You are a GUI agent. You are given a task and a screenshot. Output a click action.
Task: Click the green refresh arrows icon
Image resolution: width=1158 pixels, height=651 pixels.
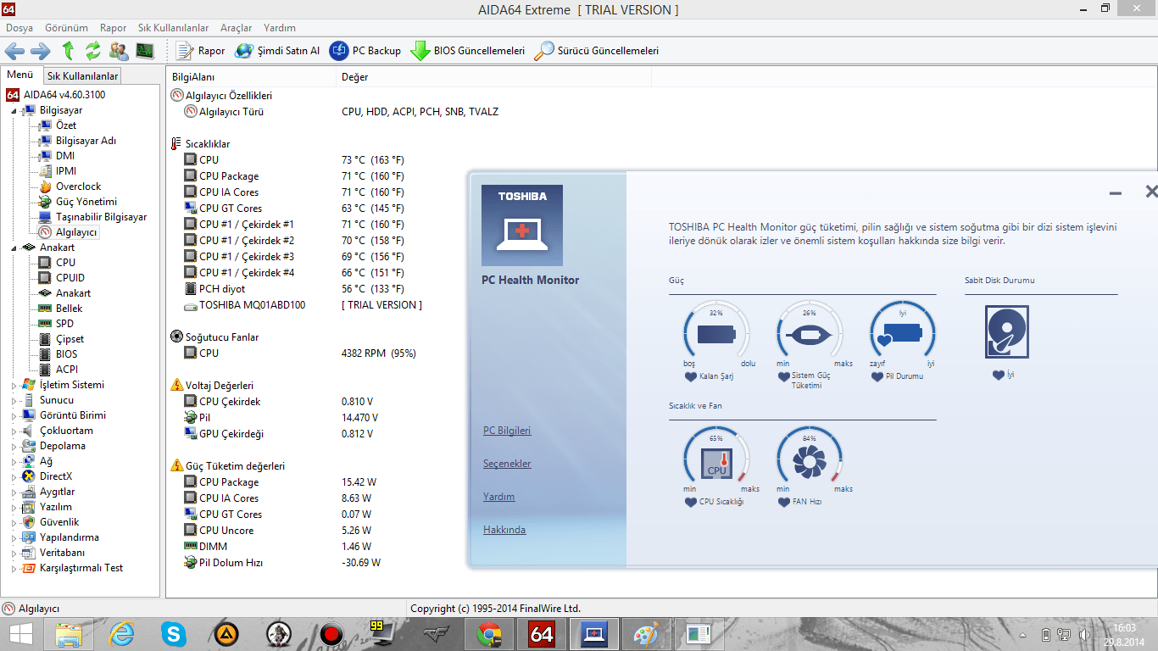pos(93,51)
